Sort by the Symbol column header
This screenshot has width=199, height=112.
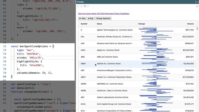coord(84,24)
